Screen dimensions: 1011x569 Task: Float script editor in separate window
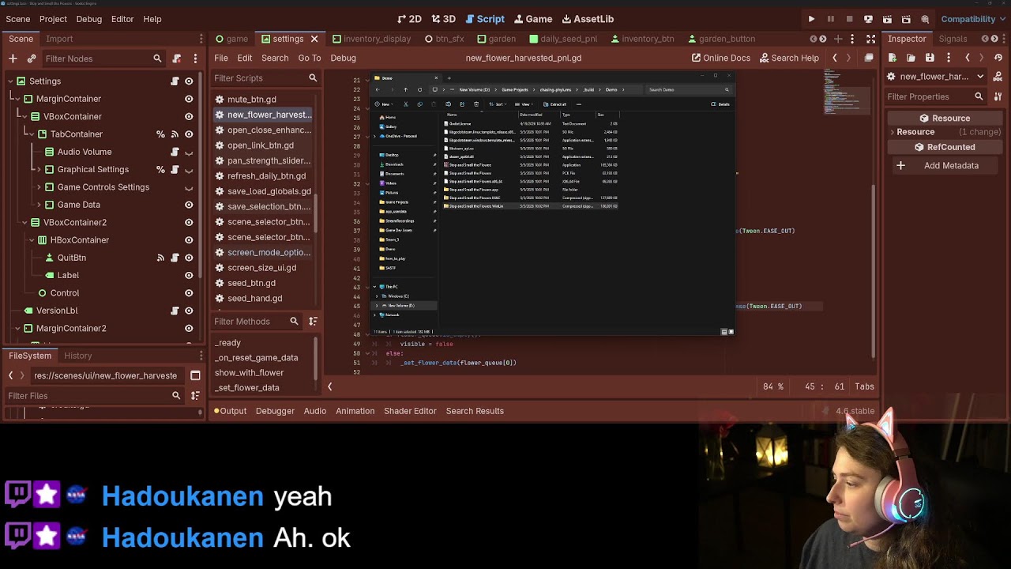click(869, 58)
